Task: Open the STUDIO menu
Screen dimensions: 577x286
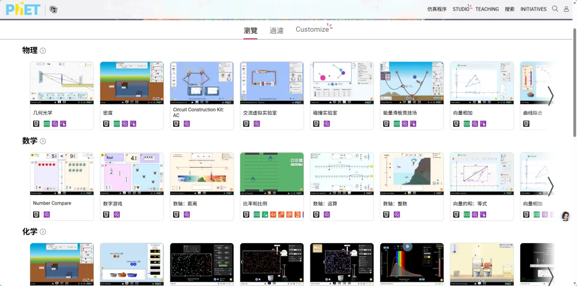Action: (x=461, y=9)
